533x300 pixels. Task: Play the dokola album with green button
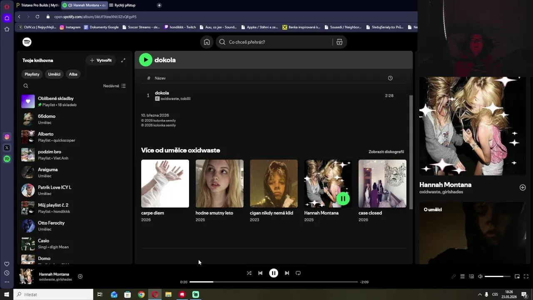click(146, 60)
